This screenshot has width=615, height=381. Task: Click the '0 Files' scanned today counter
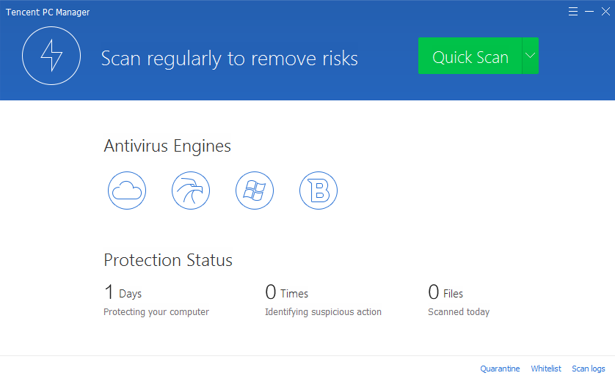click(445, 293)
